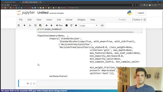
Task: Open the View menu
Action: [x=39, y=20]
